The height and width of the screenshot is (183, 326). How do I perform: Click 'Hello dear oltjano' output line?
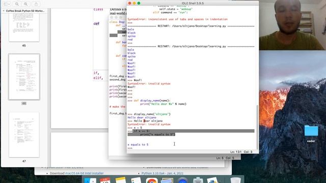tap(142, 117)
